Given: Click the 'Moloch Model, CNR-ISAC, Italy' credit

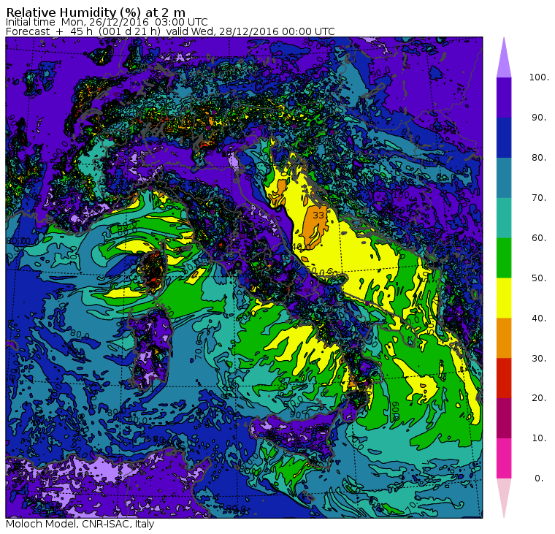Looking at the screenshot, I should 80,524.
